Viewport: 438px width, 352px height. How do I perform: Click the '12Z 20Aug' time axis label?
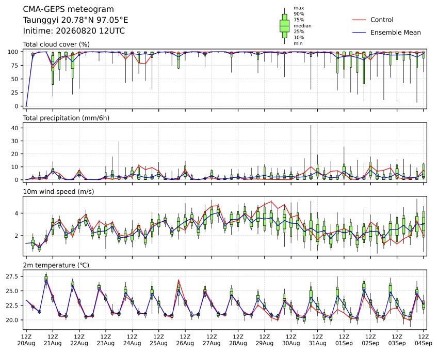click(x=26, y=340)
